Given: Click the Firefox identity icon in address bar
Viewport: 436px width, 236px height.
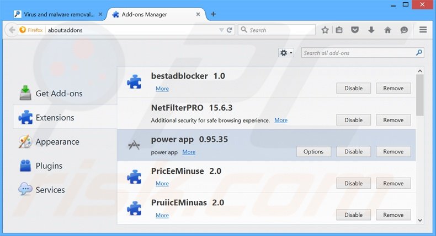Looking at the screenshot, I should point(23,30).
